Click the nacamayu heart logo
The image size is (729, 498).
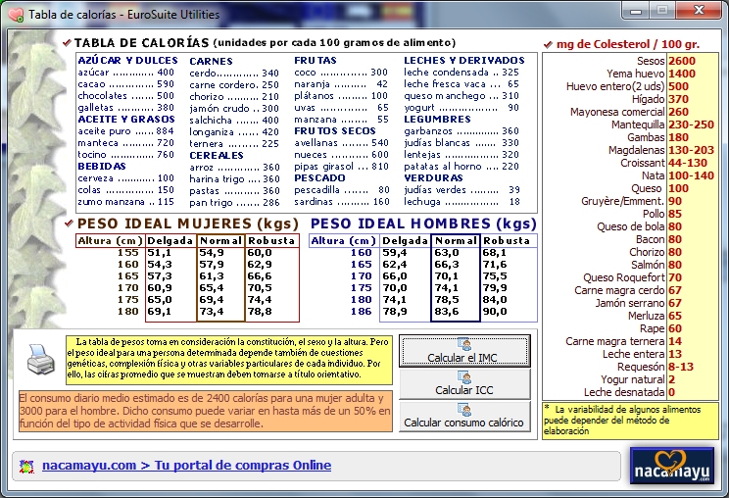pyautogui.click(x=671, y=466)
